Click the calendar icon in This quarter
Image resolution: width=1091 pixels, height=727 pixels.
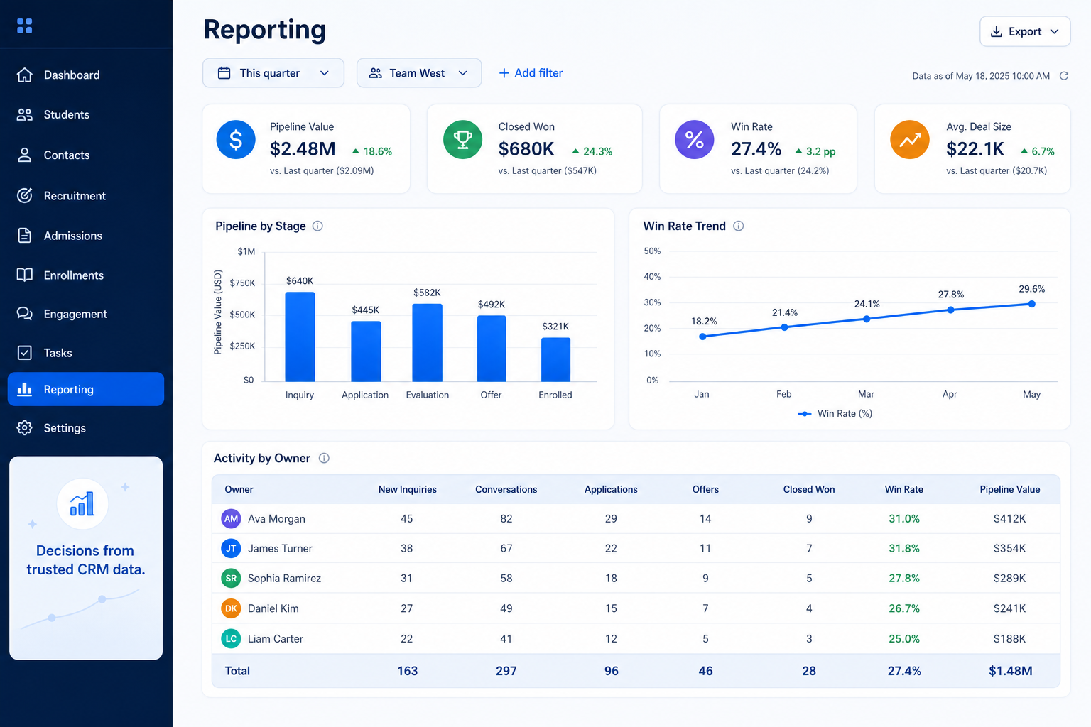(x=224, y=72)
